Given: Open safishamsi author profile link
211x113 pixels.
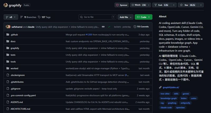Looking at the screenshot, I should pos(17,27).
